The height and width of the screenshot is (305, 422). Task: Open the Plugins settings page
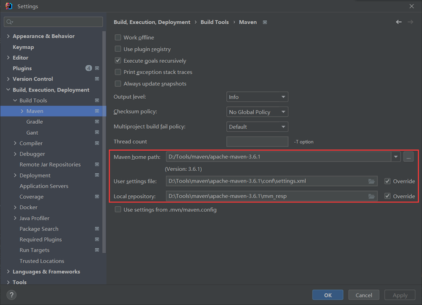pos(22,68)
